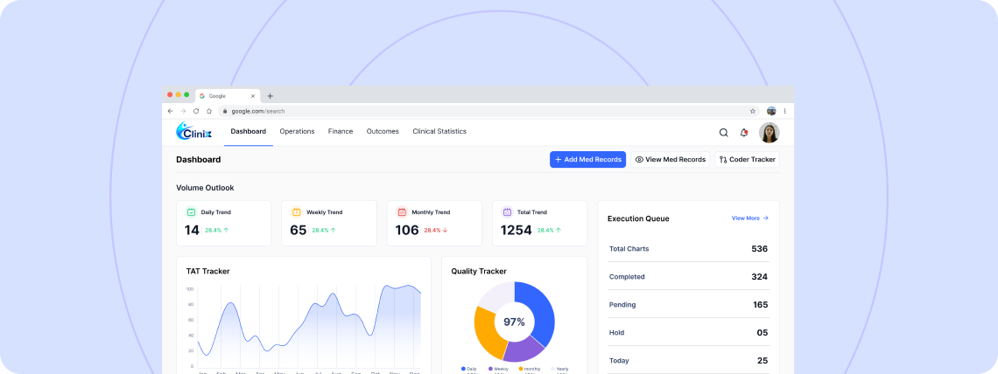
Task: Go to Clinical Statistics tab
Action: pos(439,131)
